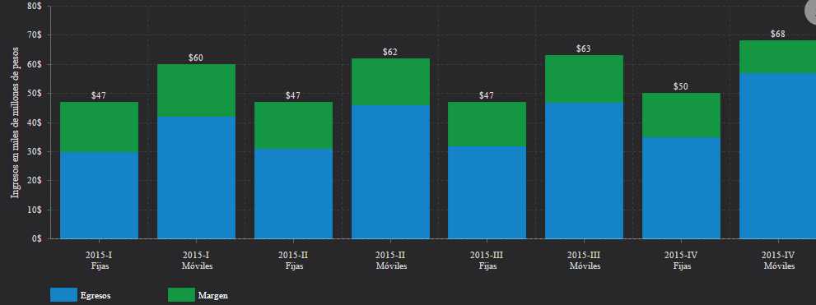Select blue Egresos segment of 2015-I Fijas bar
Viewport: 816px width, 305px height.
coord(100,196)
